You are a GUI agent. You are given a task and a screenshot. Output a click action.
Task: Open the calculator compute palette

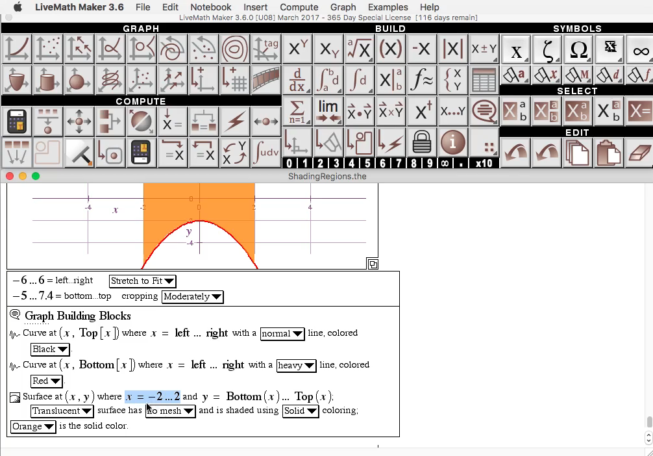16,121
